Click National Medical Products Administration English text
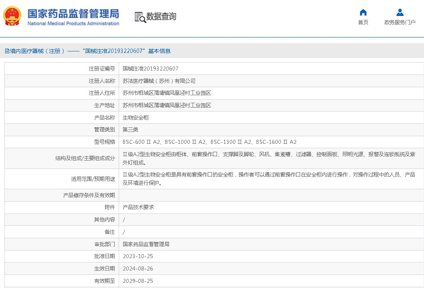 point(73,24)
